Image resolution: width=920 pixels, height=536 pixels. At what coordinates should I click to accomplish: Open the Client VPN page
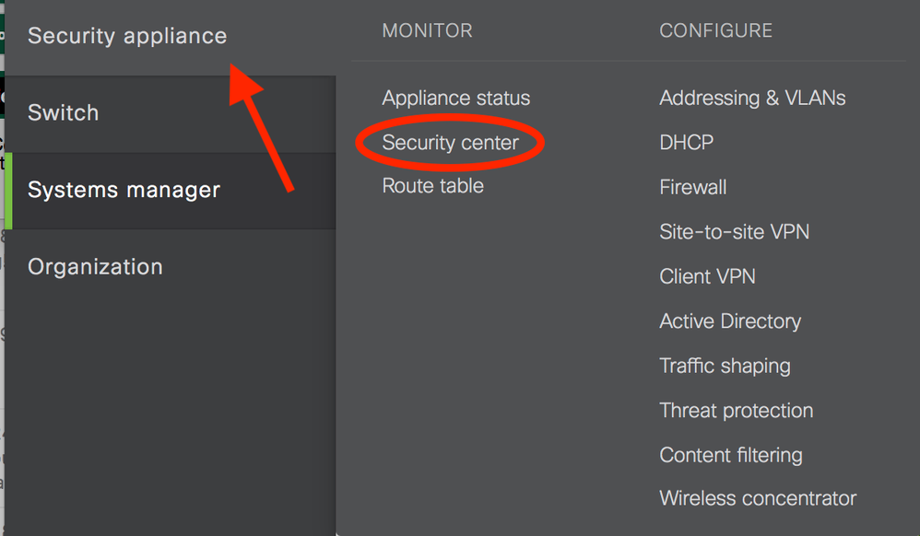tap(707, 277)
